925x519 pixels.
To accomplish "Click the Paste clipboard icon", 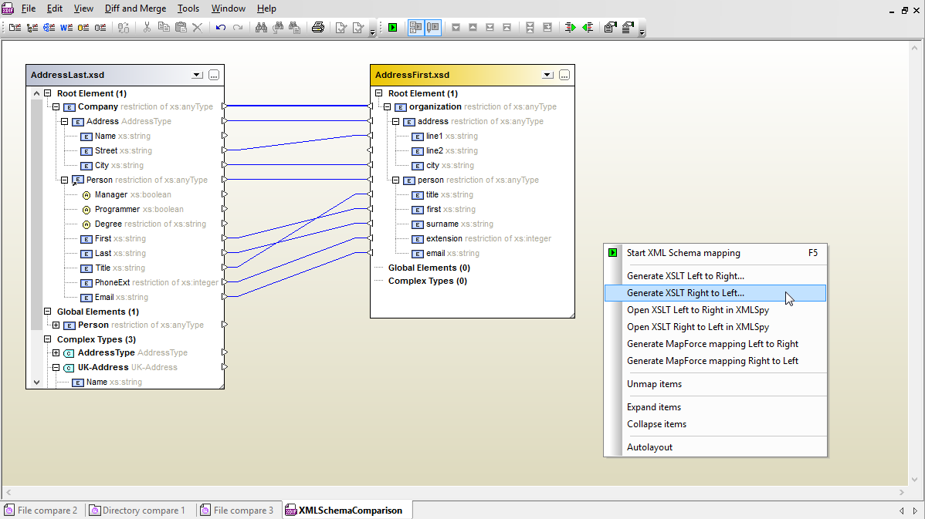I will [181, 27].
